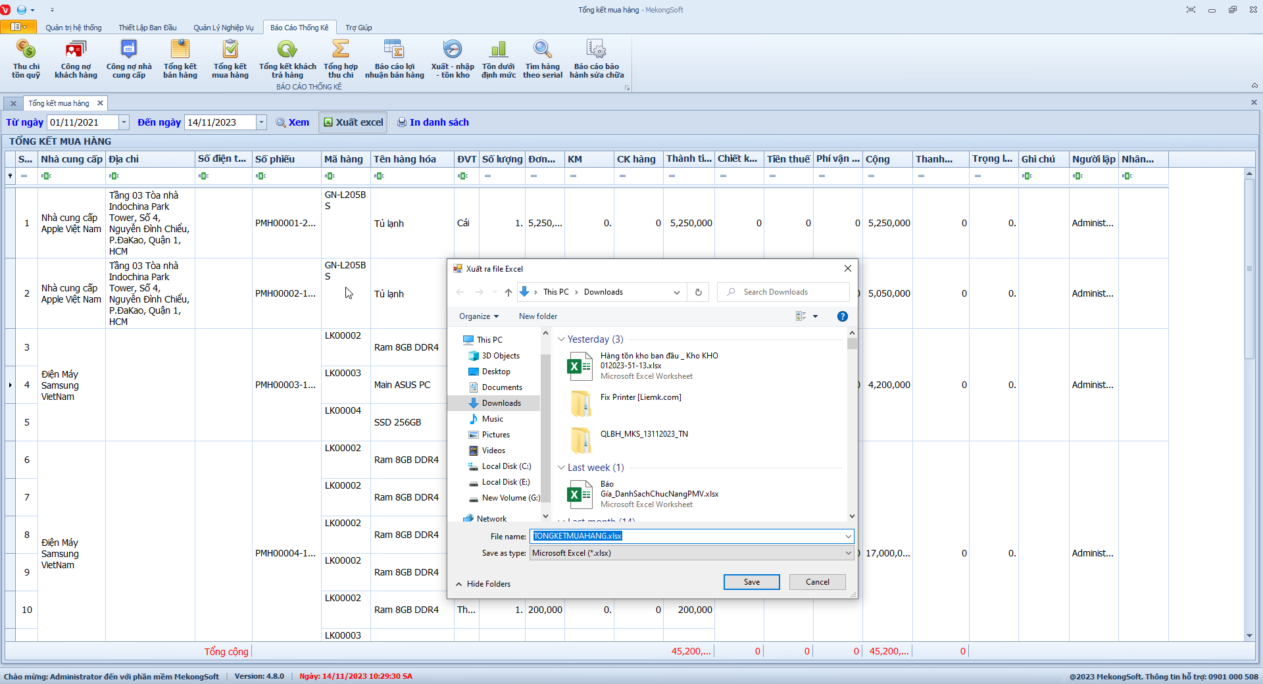This screenshot has width=1263, height=684.
Task: Expand the Save as type dropdown
Action: pos(848,553)
